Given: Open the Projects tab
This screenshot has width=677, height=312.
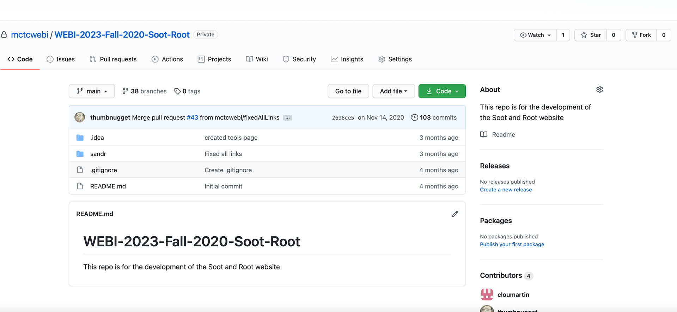Looking at the screenshot, I should [x=214, y=59].
